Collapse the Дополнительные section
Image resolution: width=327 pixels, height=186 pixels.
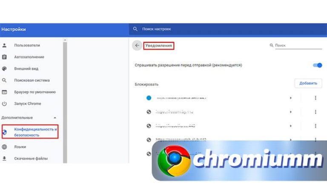pos(55,118)
